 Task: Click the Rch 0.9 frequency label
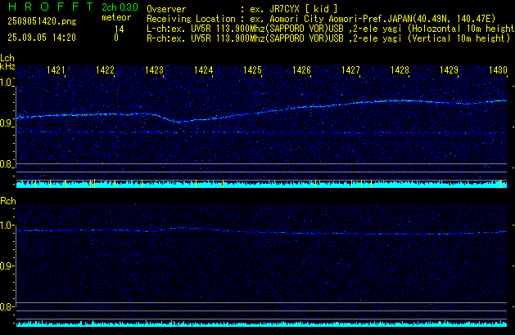tap(7, 266)
